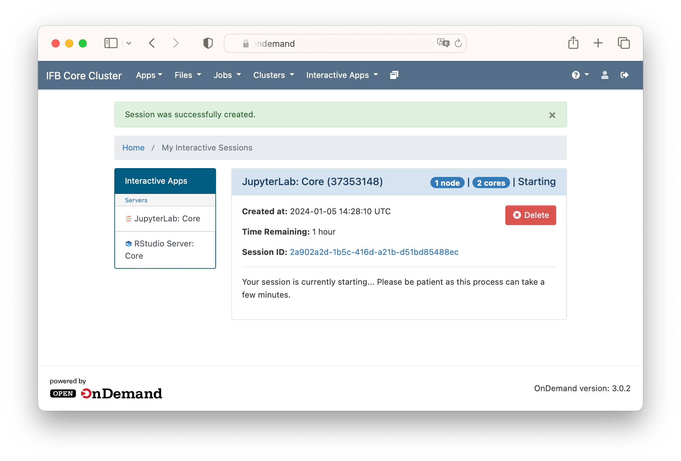The height and width of the screenshot is (461, 681).
Task: Show the tab overview icon
Action: (x=623, y=43)
